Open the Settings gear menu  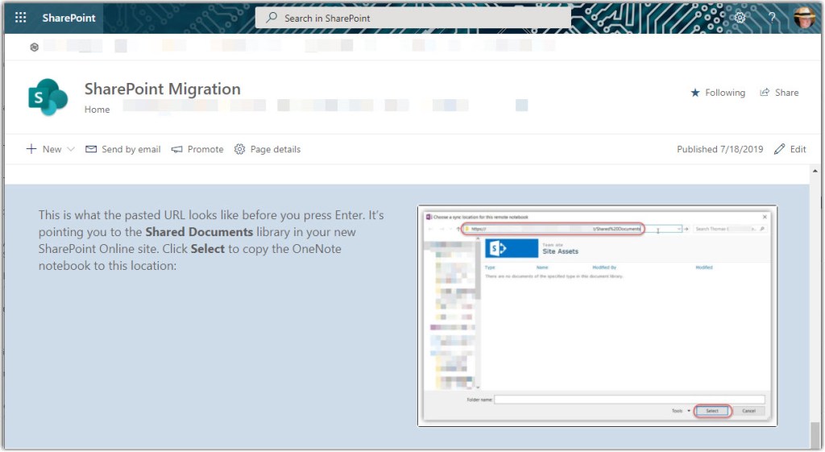[x=740, y=18]
